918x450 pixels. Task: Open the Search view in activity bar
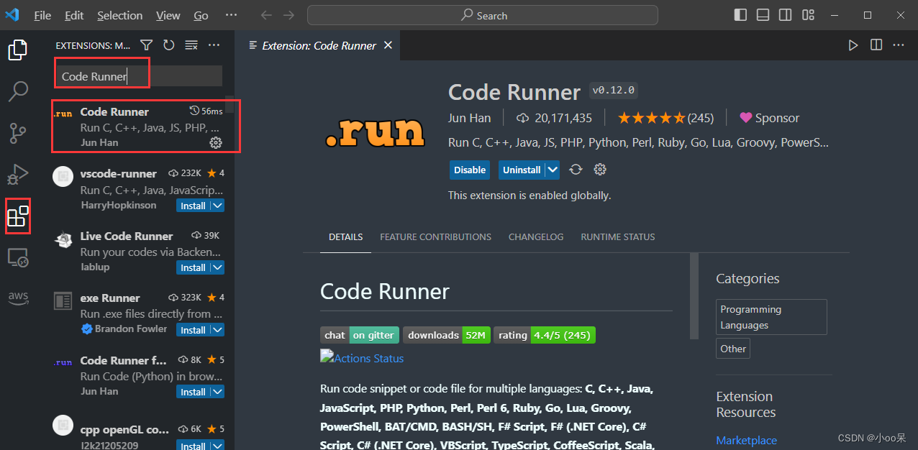17,91
